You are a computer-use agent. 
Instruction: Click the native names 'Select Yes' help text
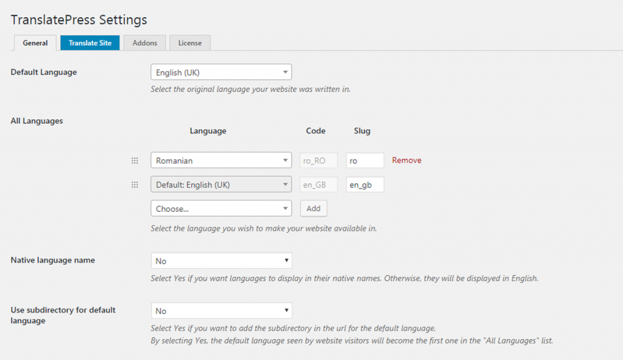(x=344, y=278)
